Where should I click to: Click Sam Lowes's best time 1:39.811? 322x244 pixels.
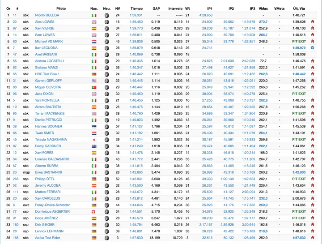pyautogui.click(x=136, y=34)
